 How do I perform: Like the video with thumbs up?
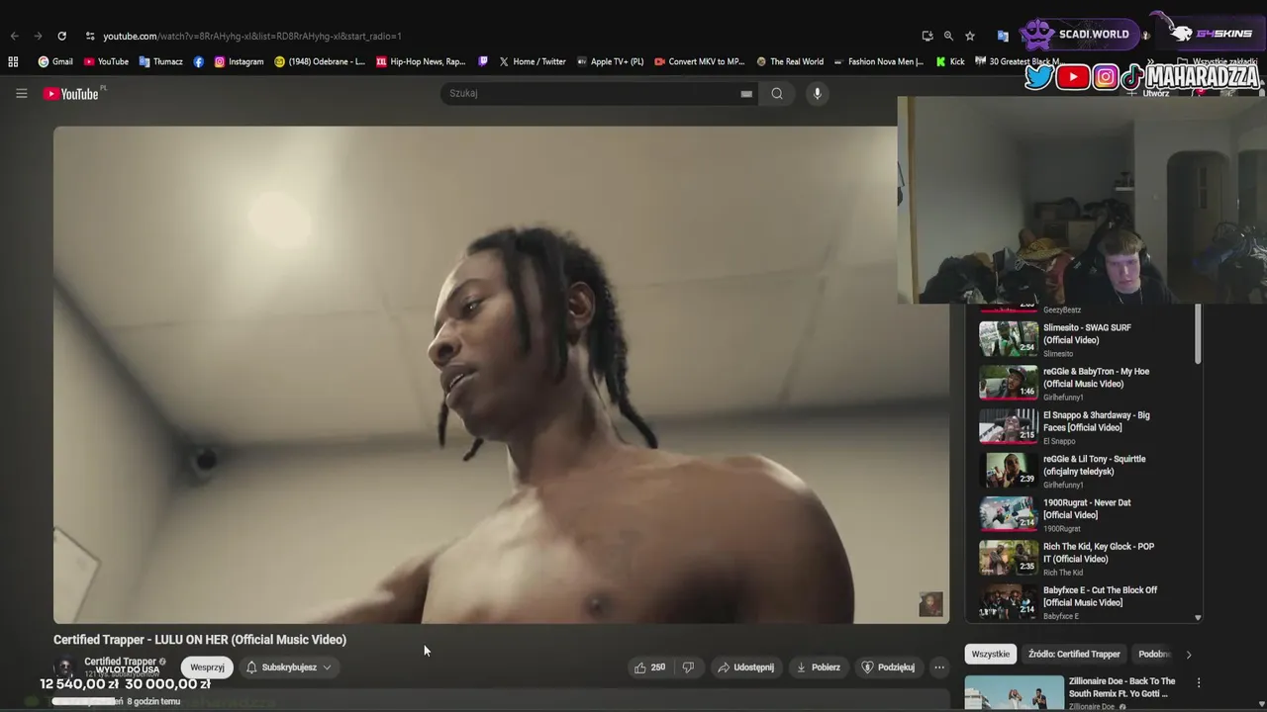[649, 667]
